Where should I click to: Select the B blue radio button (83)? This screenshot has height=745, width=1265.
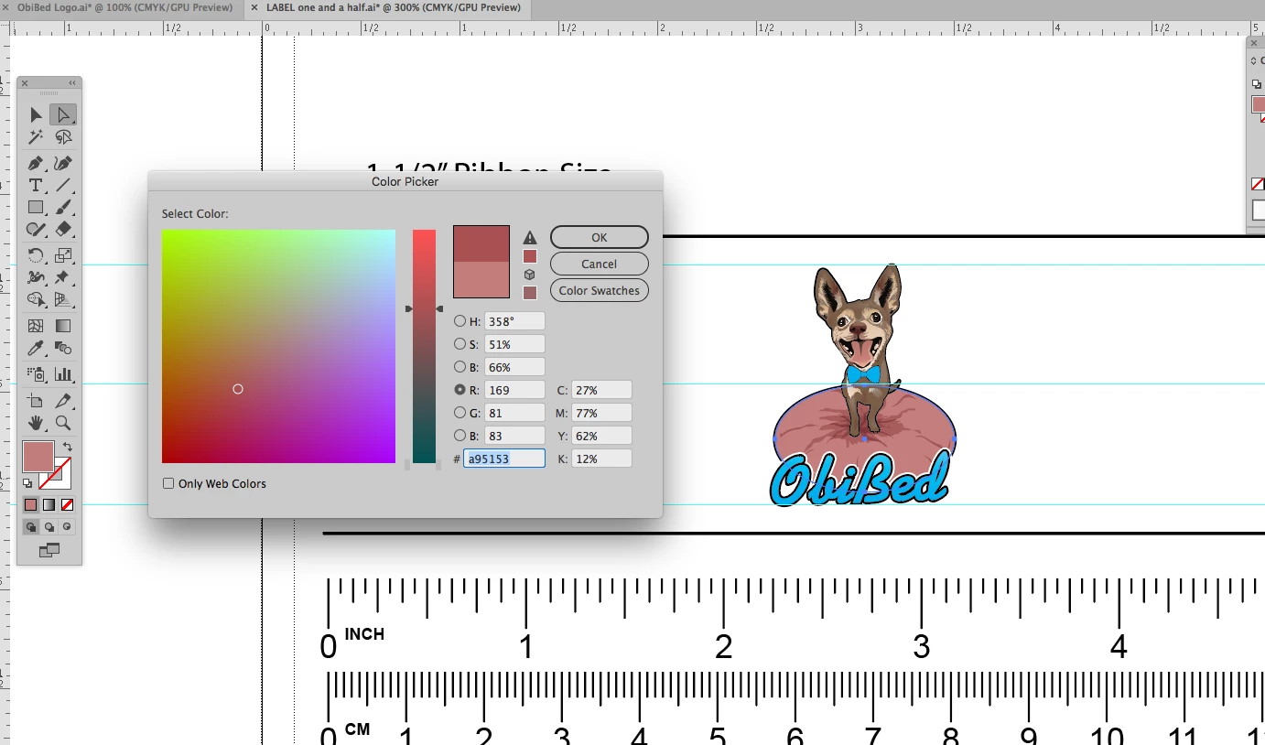tap(460, 436)
